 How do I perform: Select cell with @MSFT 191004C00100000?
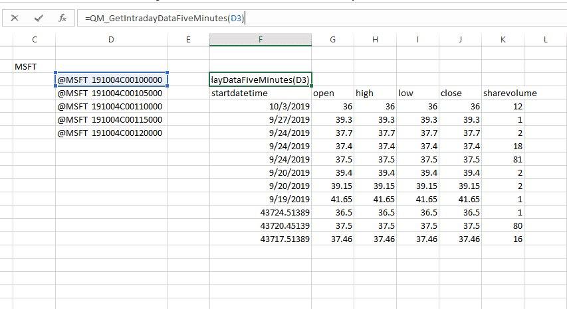click(x=110, y=80)
